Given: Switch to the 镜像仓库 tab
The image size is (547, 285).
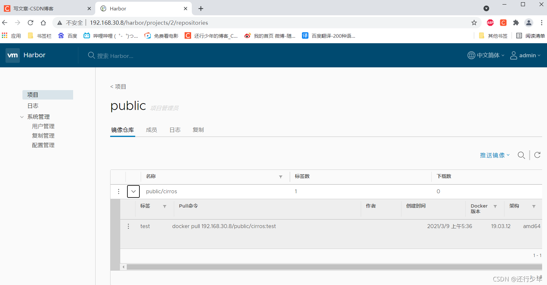Looking at the screenshot, I should [123, 130].
